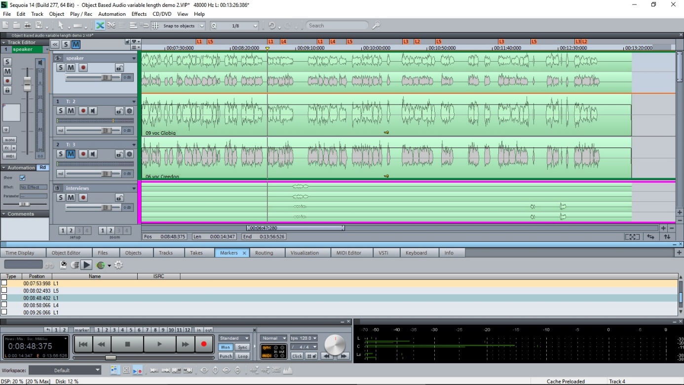The width and height of the screenshot is (684, 385).
Task: Click the Search input field
Action: [338, 26]
